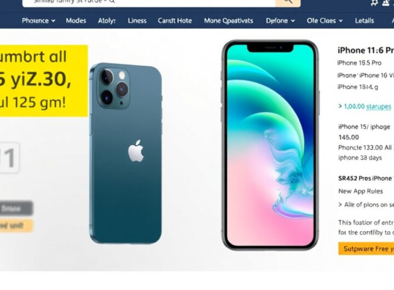Select the blue iPhone back image
394x290 pixels.
click(x=126, y=153)
